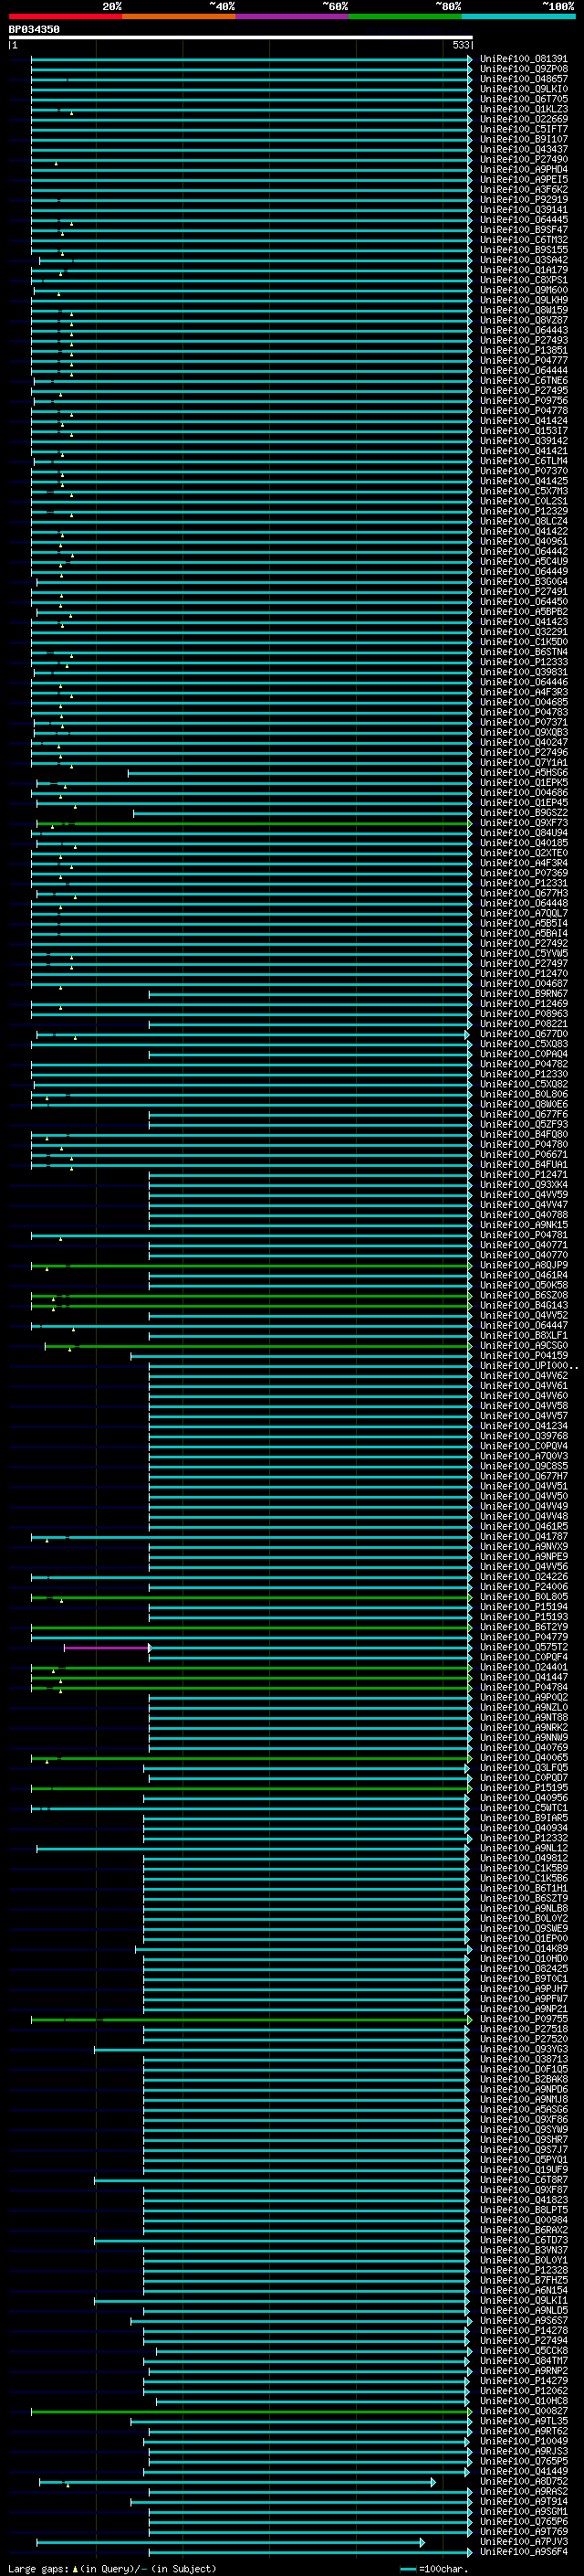Viewport: 584px width, 2576px height.
Task: Click the UniRef100_A8D752 label
Action: point(524,2481)
